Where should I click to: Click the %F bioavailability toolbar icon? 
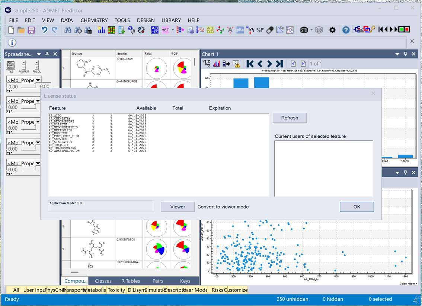coord(260,30)
